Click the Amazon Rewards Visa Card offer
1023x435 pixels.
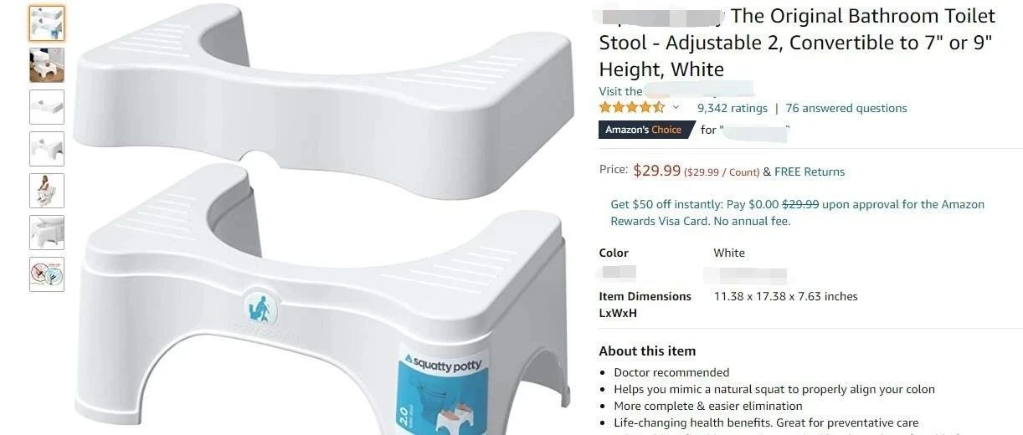coord(797,212)
